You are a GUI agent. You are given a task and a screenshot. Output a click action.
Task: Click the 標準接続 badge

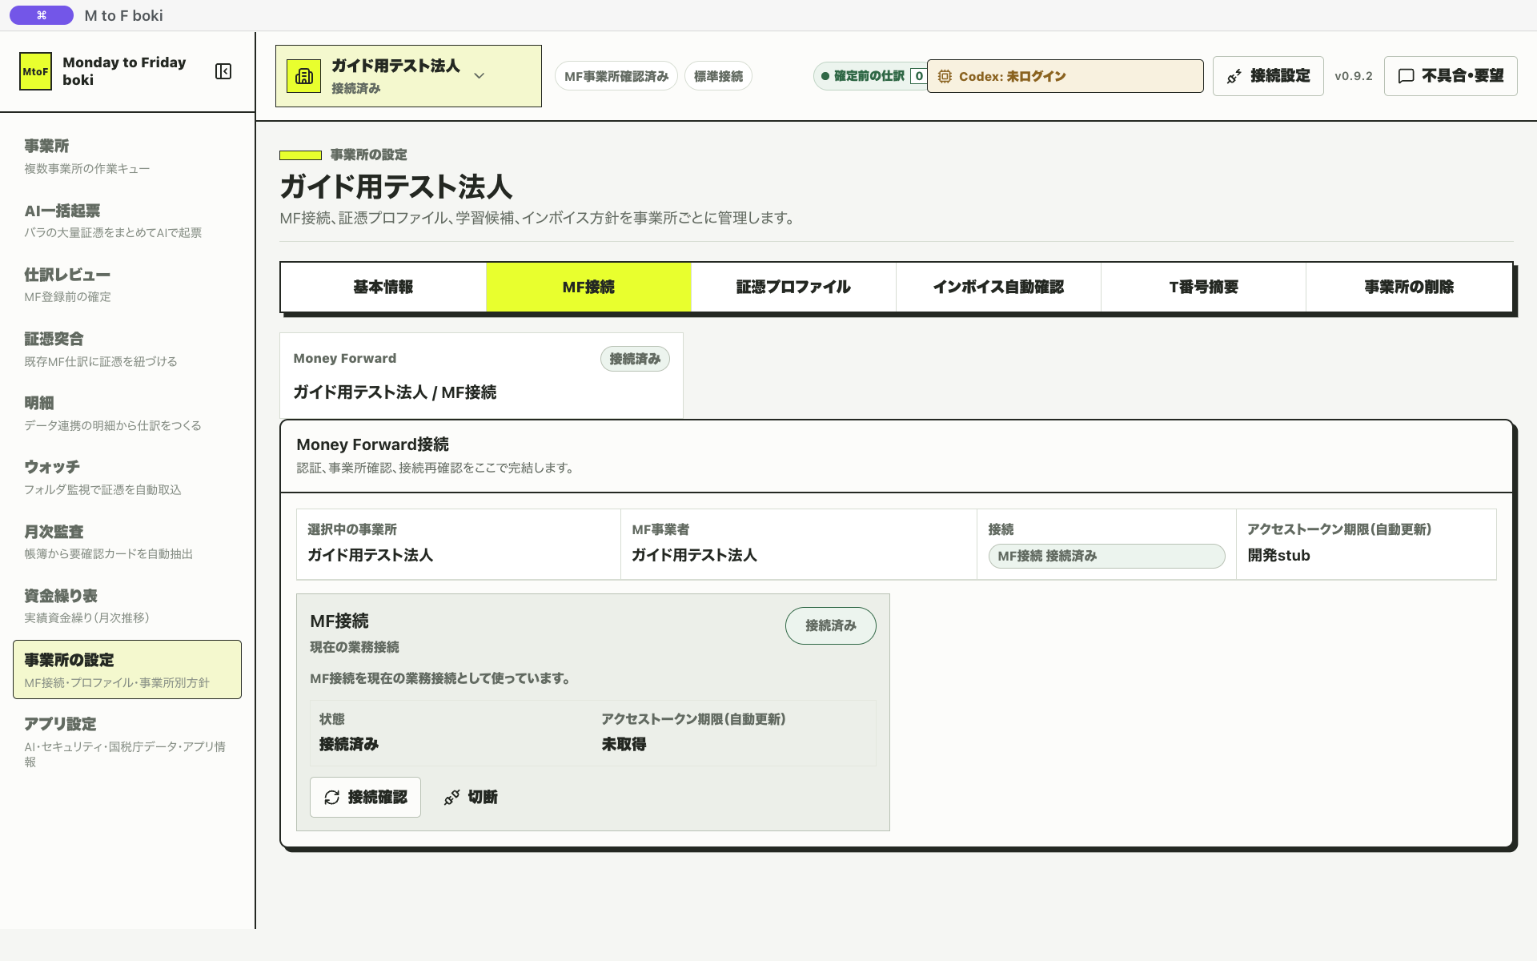(718, 76)
